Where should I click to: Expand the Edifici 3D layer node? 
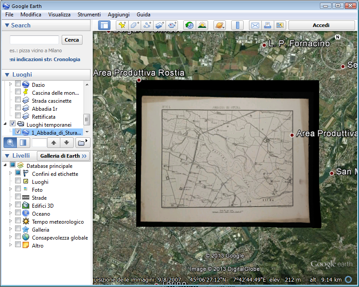(11, 205)
